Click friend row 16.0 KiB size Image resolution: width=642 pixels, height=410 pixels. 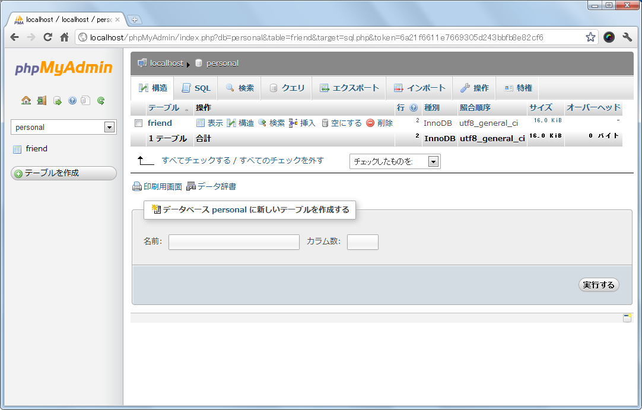[x=548, y=120]
